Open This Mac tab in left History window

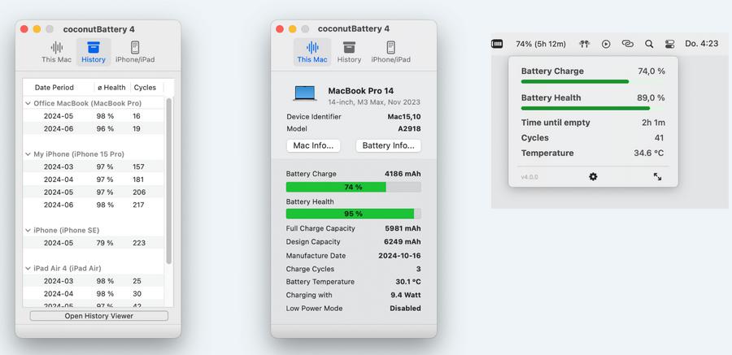click(56, 52)
